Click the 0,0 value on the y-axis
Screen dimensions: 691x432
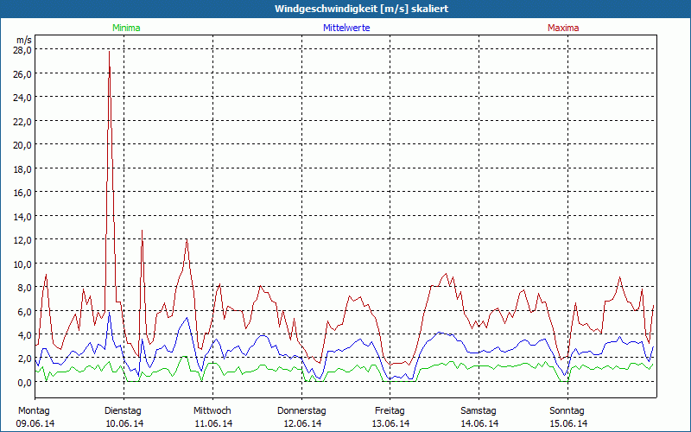[24, 382]
